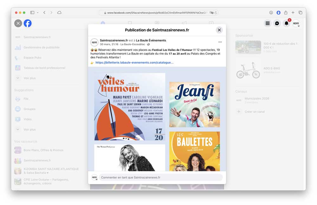Open the Messenger chat icon
The image size is (317, 205).
click(277, 23)
